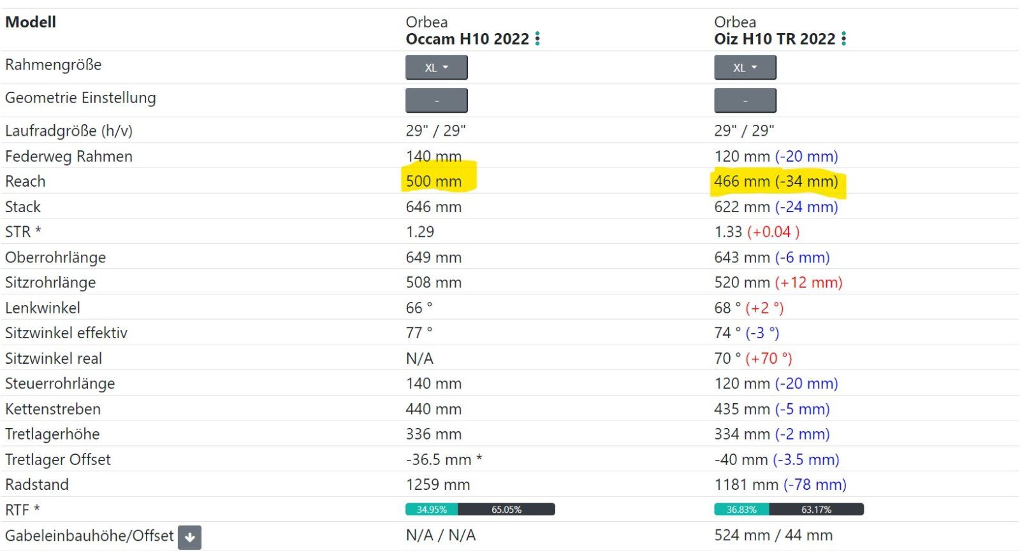Screen dimensions: 1020x551
Task: Click the highlighted 466 mm Reach value
Action: (x=742, y=182)
